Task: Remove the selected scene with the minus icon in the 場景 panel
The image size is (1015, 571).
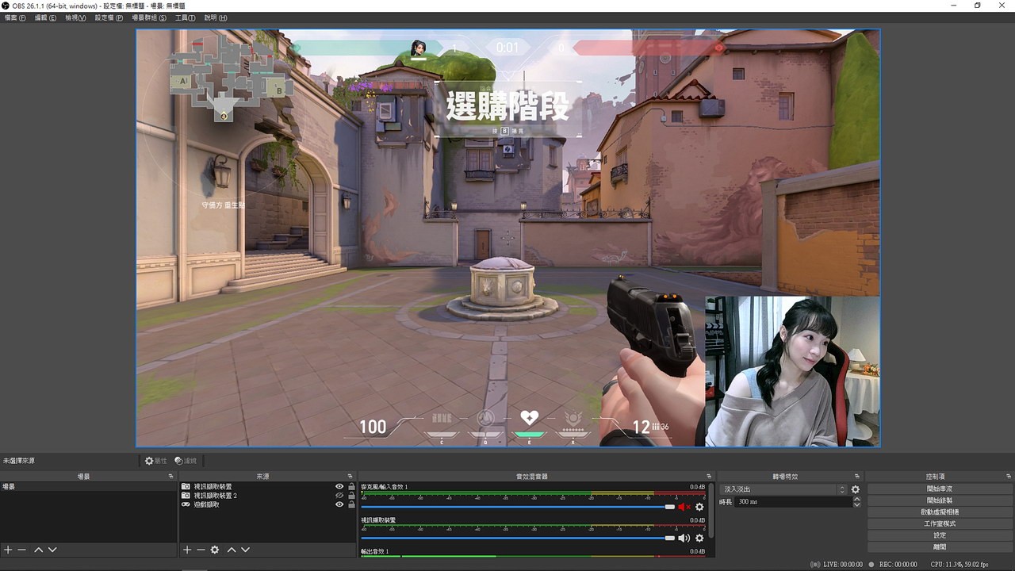Action: coord(22,550)
